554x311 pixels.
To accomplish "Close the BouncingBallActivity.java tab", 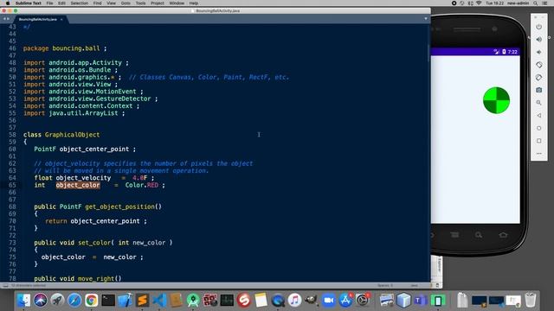I will coord(61,19).
